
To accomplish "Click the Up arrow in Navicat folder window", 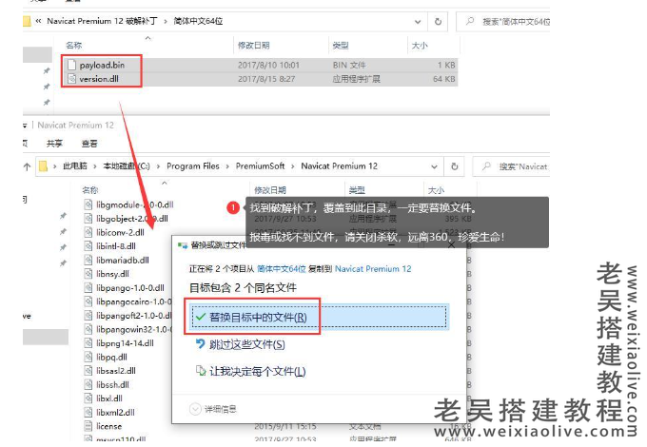I will click(x=28, y=166).
